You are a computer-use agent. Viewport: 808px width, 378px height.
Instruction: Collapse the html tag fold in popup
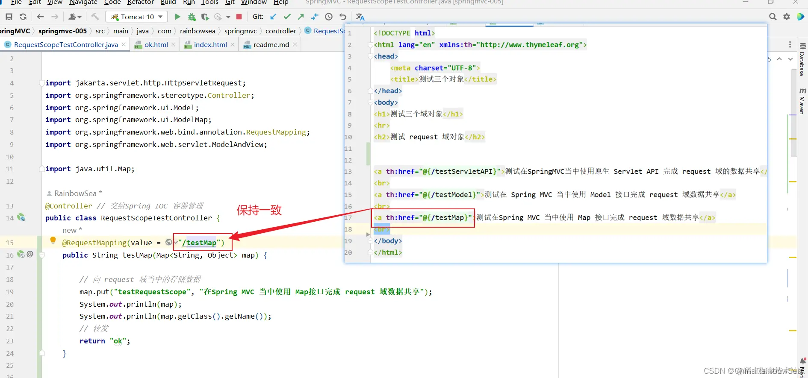370,45
